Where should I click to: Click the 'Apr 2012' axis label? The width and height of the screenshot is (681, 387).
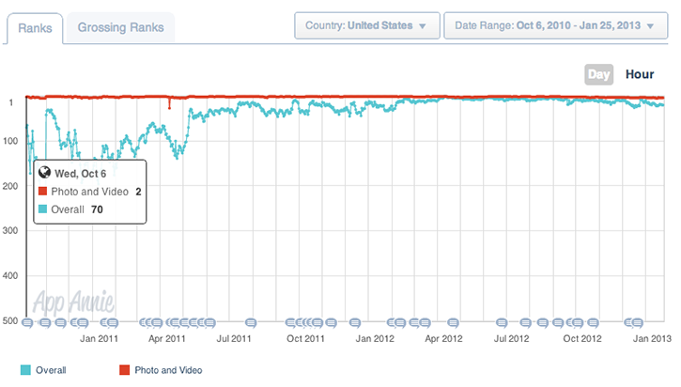[443, 339]
